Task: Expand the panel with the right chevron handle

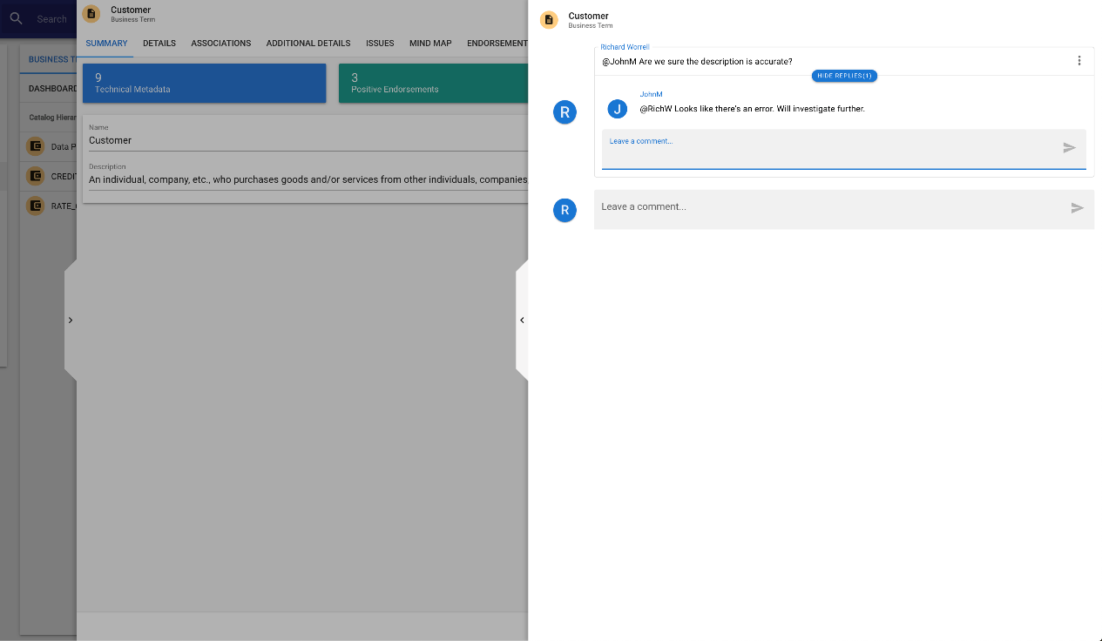Action: (x=71, y=320)
